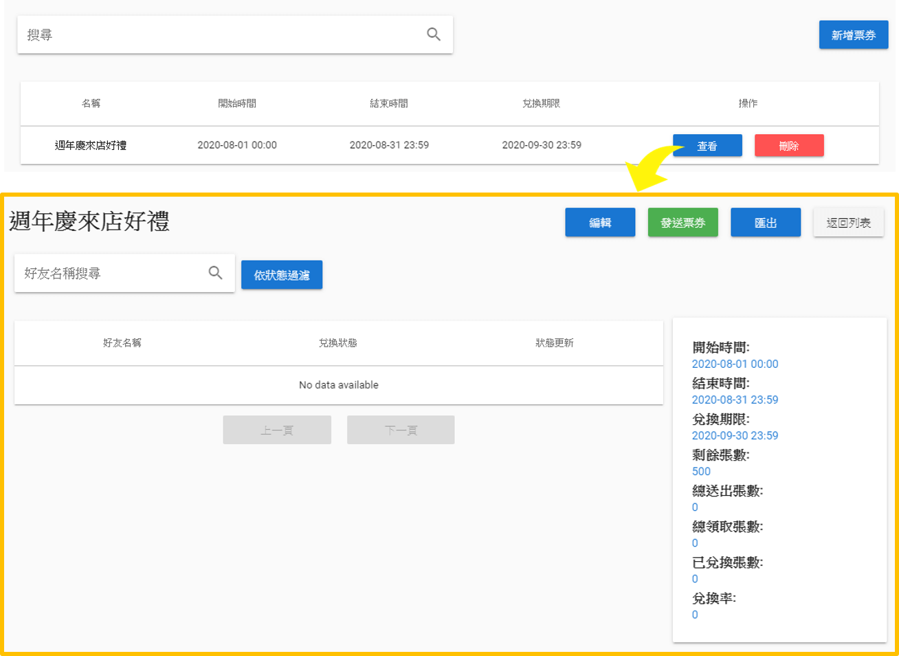899x656 pixels.
Task: Open the 編輯 button for this ticket
Action: [599, 223]
